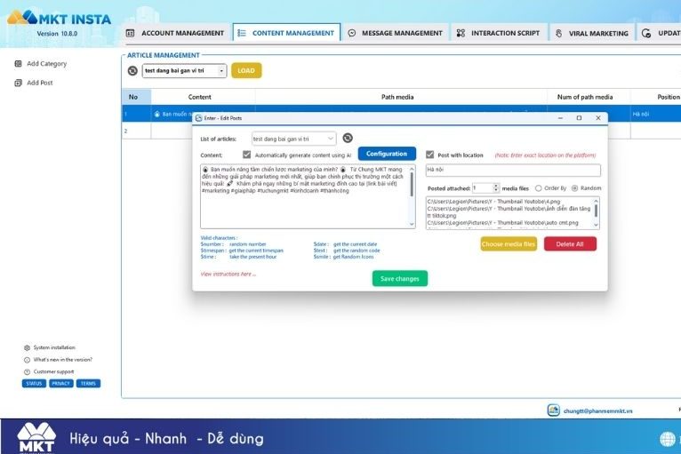Click the Enter - Edit Posts dialog icon
The width and height of the screenshot is (681, 454).
[199, 118]
